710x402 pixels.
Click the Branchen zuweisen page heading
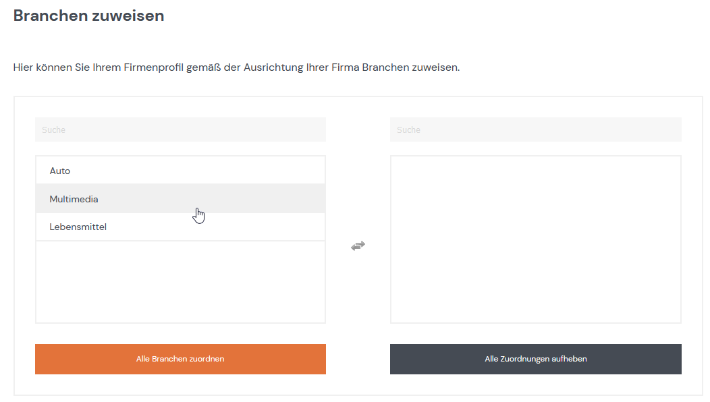point(89,16)
